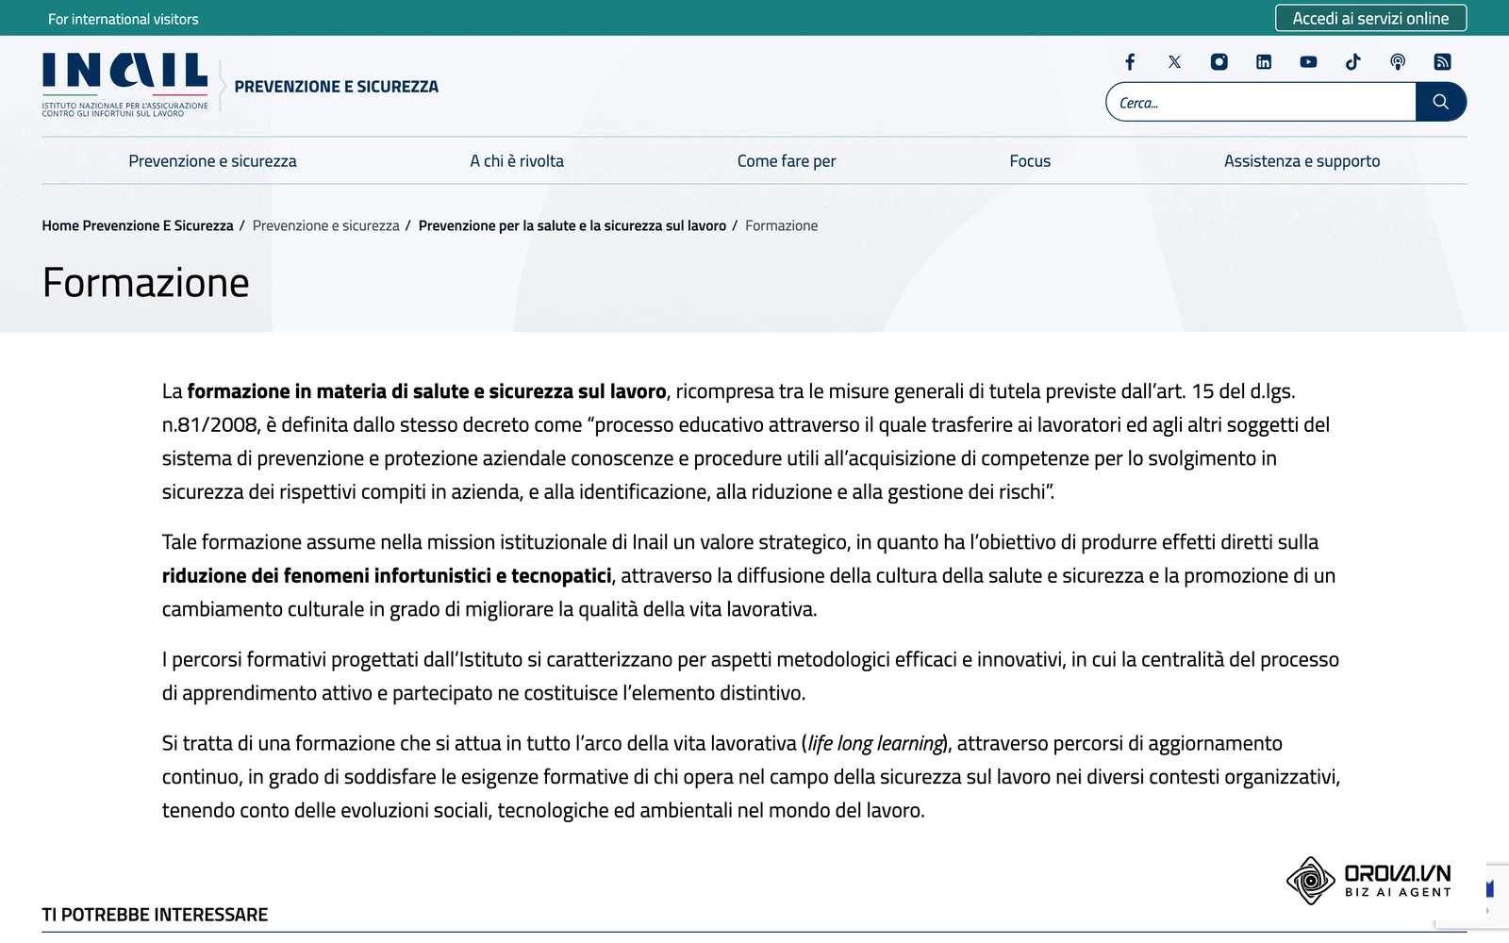The image size is (1509, 943).
Task: Click PREVENZIONE E SICUREZZA header title
Action: tap(337, 87)
